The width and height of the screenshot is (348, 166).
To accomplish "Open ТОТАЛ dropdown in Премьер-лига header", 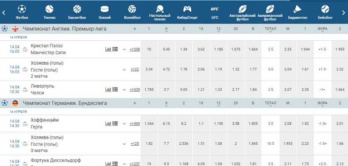I will (x=270, y=29).
